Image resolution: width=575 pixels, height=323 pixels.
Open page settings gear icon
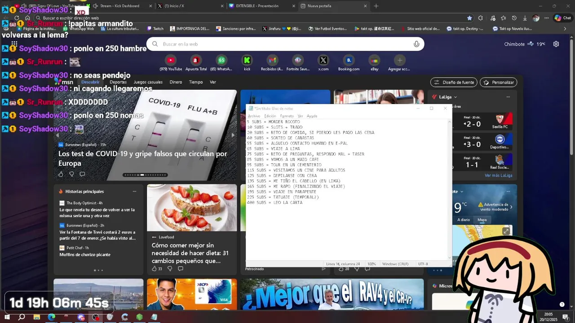click(x=556, y=44)
